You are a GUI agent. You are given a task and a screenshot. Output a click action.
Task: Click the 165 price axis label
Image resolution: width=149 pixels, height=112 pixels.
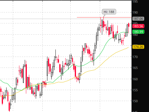(x=135, y=68)
